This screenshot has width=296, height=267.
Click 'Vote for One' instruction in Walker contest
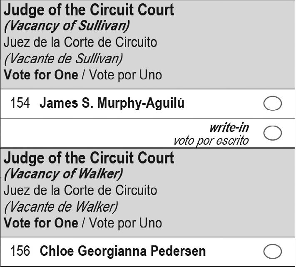tap(41, 223)
